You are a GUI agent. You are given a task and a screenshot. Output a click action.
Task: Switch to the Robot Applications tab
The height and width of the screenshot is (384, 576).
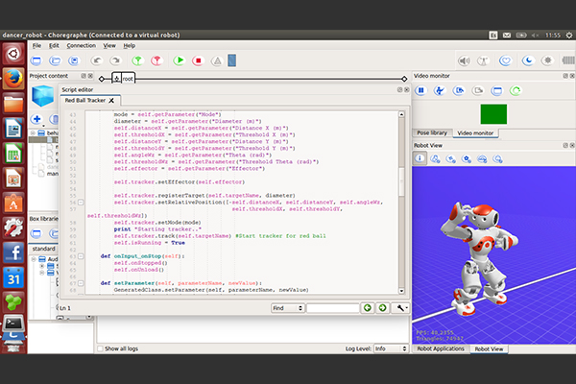point(439,348)
